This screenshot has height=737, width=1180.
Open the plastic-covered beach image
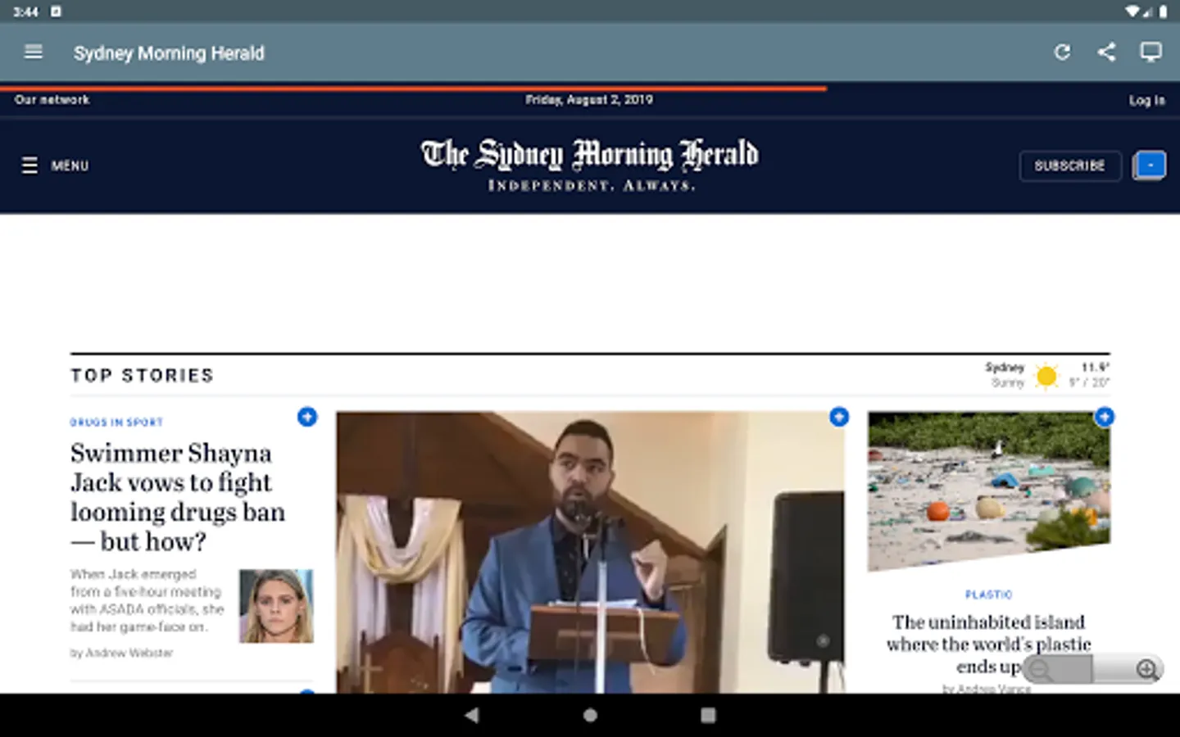[989, 491]
